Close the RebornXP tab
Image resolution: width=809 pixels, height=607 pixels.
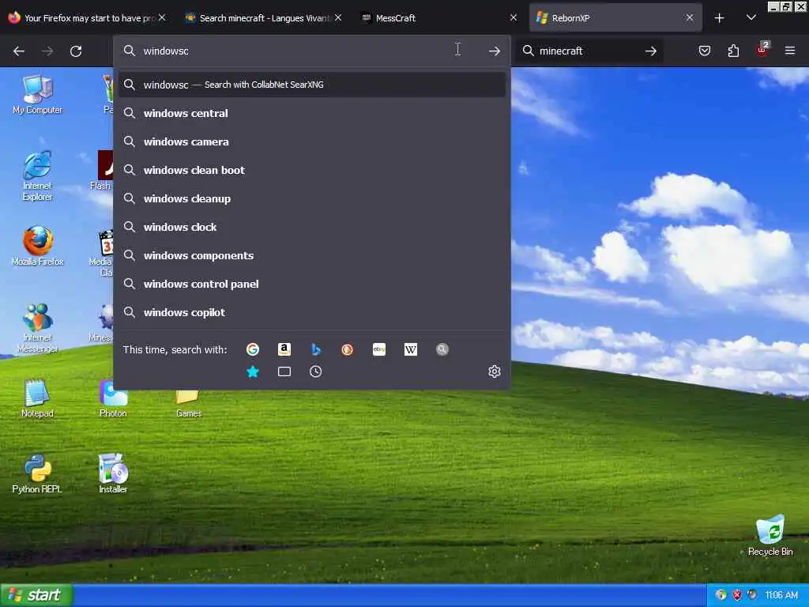(x=689, y=17)
